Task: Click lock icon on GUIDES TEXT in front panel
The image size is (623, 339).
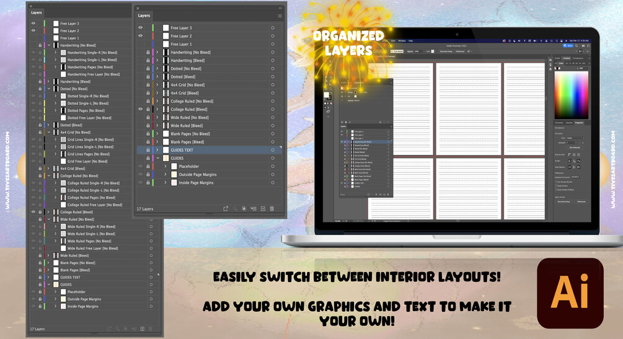Action: [x=148, y=150]
